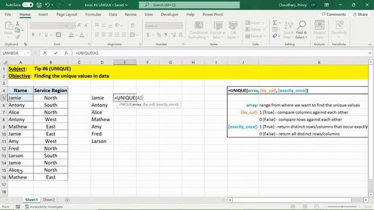This screenshot has width=374, height=210.
Task: Open the Developer tab
Action: [x=169, y=14]
